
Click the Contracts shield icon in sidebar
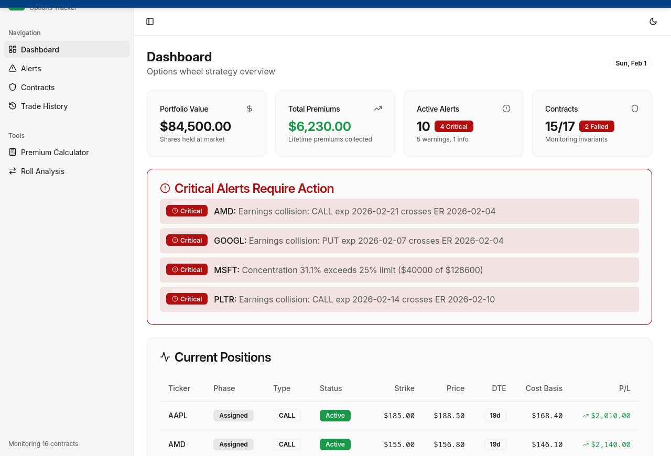[x=13, y=87]
